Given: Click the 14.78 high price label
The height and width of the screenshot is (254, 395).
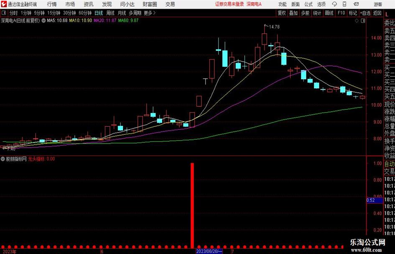Looking at the screenshot, I should (x=274, y=27).
